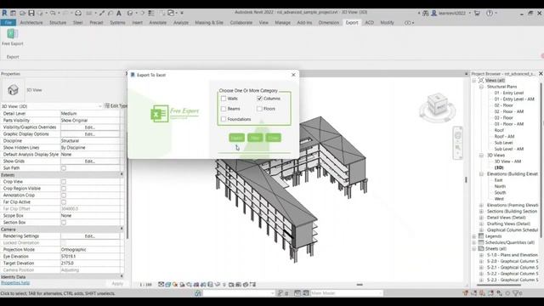Viewport: 544px width, 306px height.
Task: Click the Undo arrow icon
Action: point(53,13)
